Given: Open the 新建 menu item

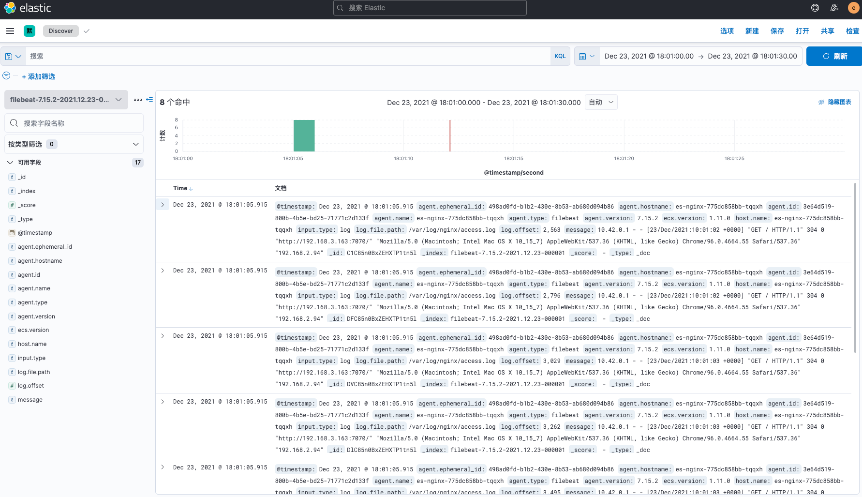Looking at the screenshot, I should (752, 31).
